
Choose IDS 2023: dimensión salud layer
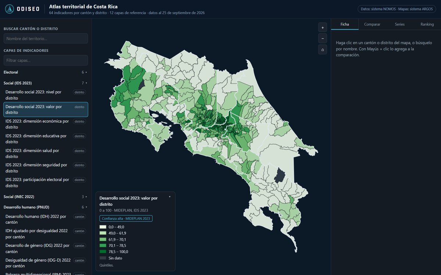[x=46, y=153]
